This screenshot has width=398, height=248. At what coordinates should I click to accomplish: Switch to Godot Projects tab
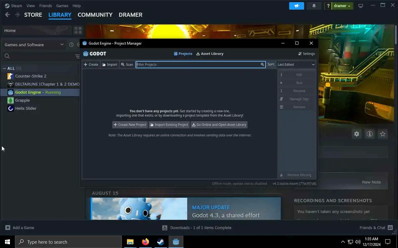183,54
